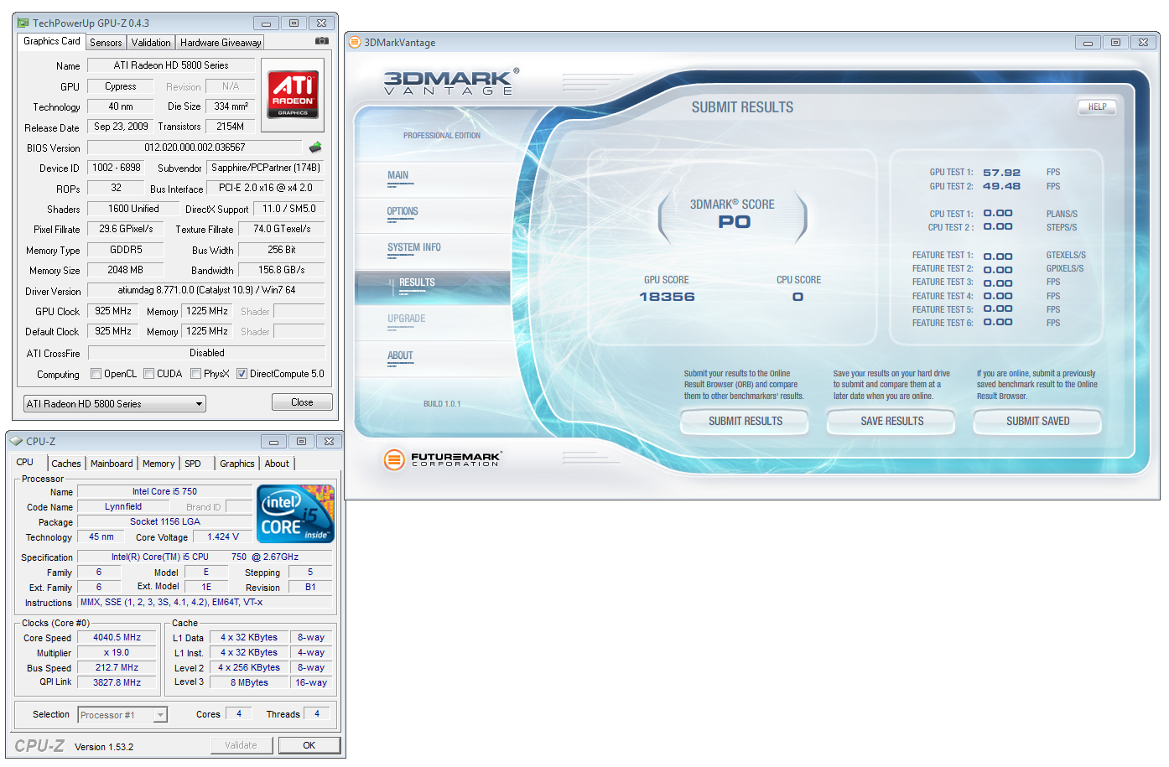Click the Intel Core i5 logo in CPU-Z
This screenshot has height=767, width=1169.
tap(295, 514)
